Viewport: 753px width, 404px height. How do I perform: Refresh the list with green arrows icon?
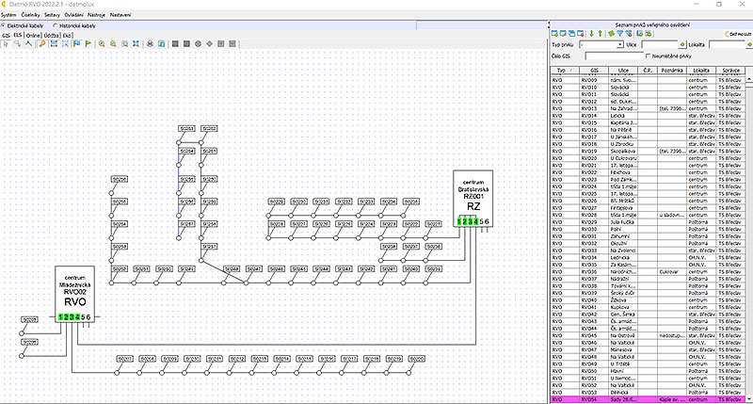click(x=611, y=34)
